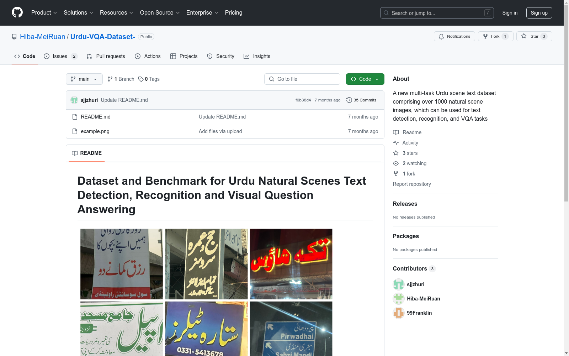Click the Notifications button

(454, 36)
